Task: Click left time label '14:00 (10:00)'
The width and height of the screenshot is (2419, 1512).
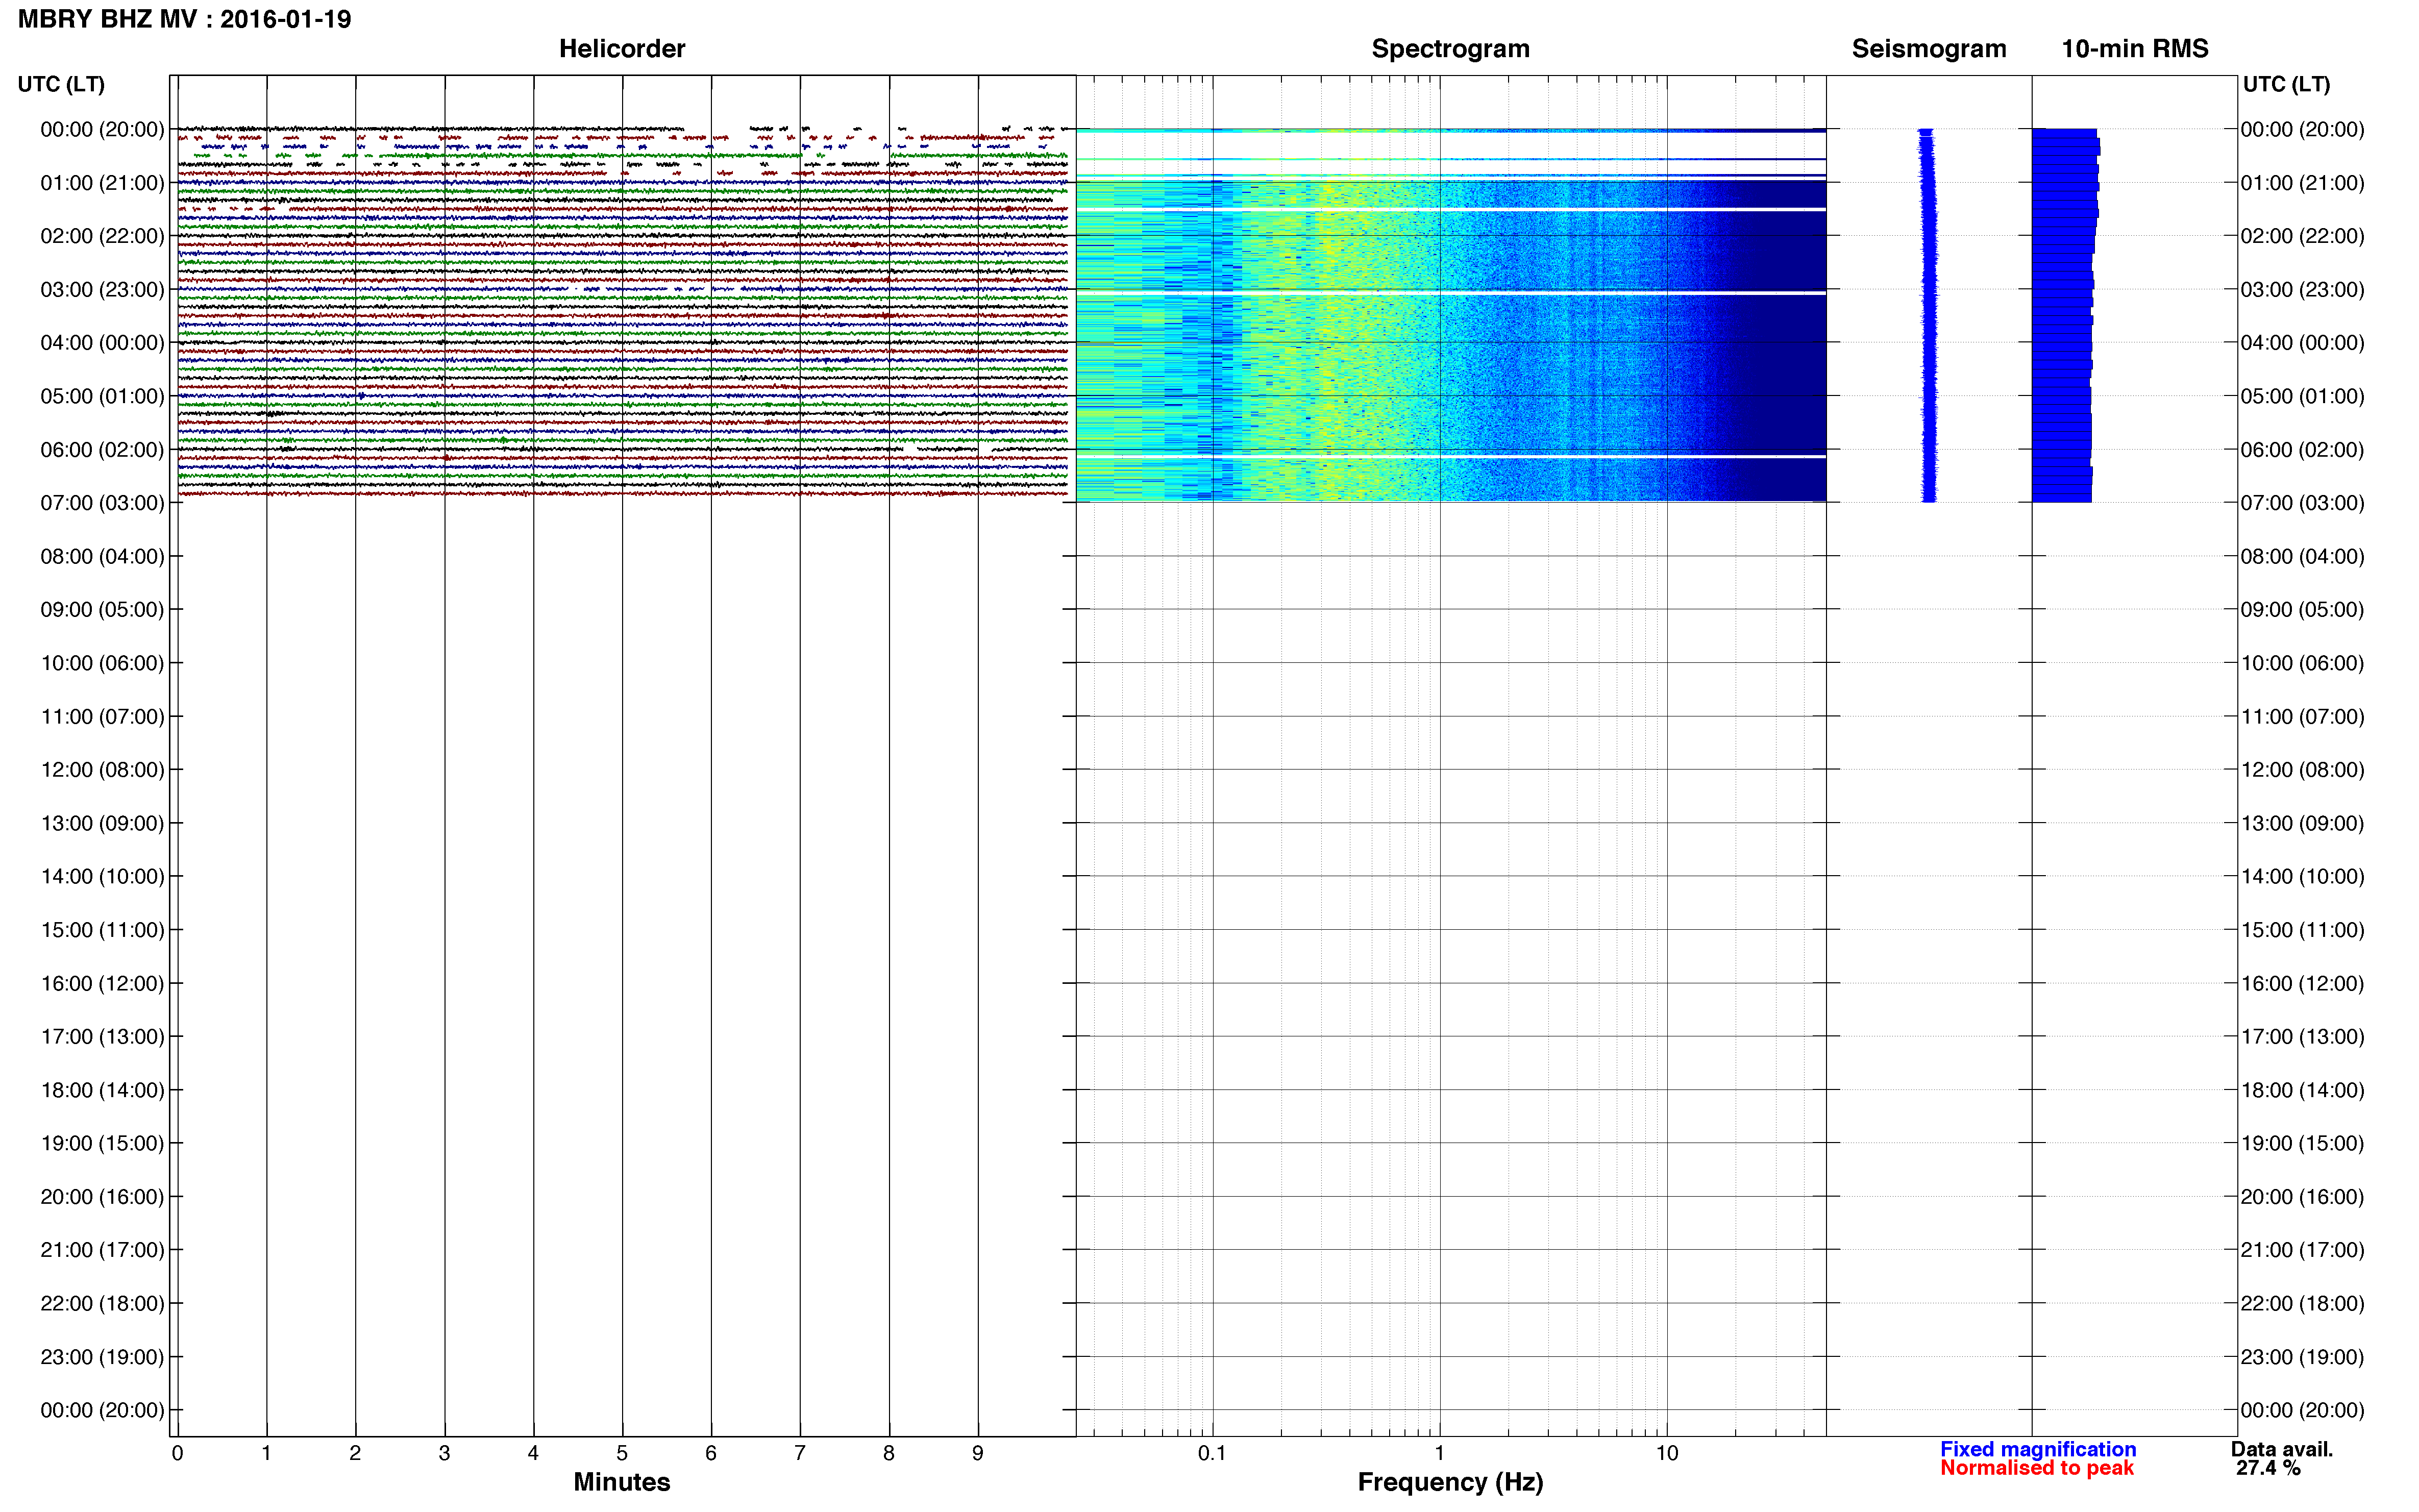Action: point(102,876)
